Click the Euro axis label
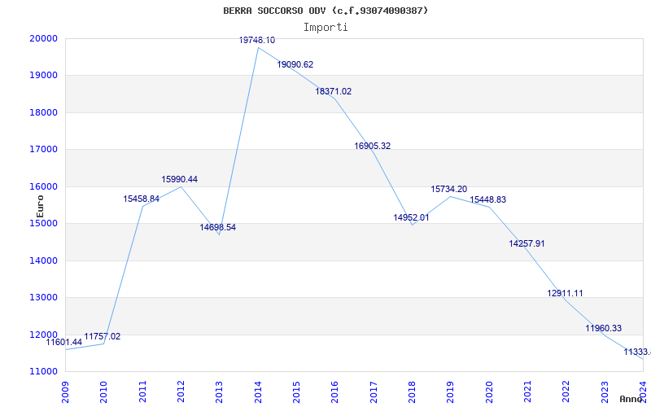Image resolution: width=651 pixels, height=407 pixels. click(x=40, y=207)
